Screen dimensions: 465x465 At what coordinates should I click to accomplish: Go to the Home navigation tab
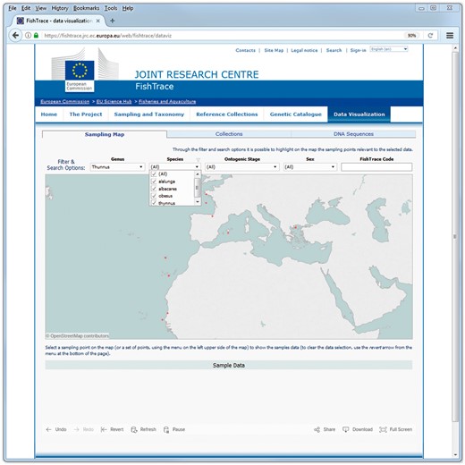pos(49,114)
